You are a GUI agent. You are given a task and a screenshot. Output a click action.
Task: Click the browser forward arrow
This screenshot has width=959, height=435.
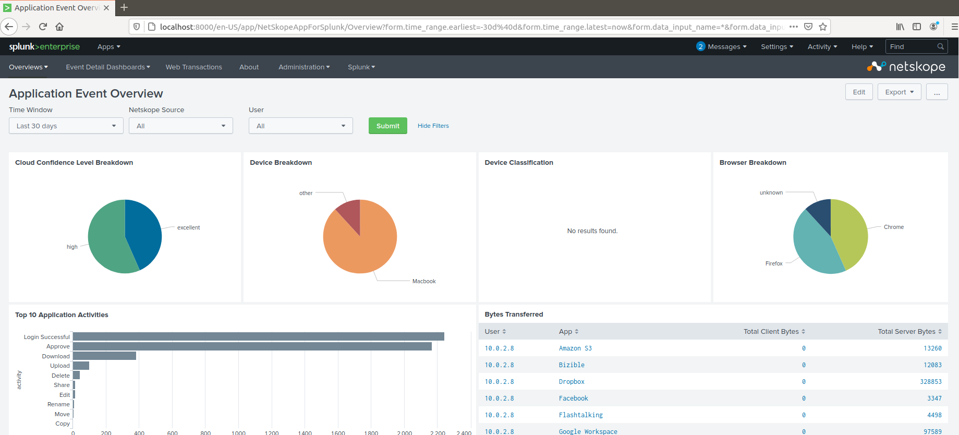click(x=26, y=27)
